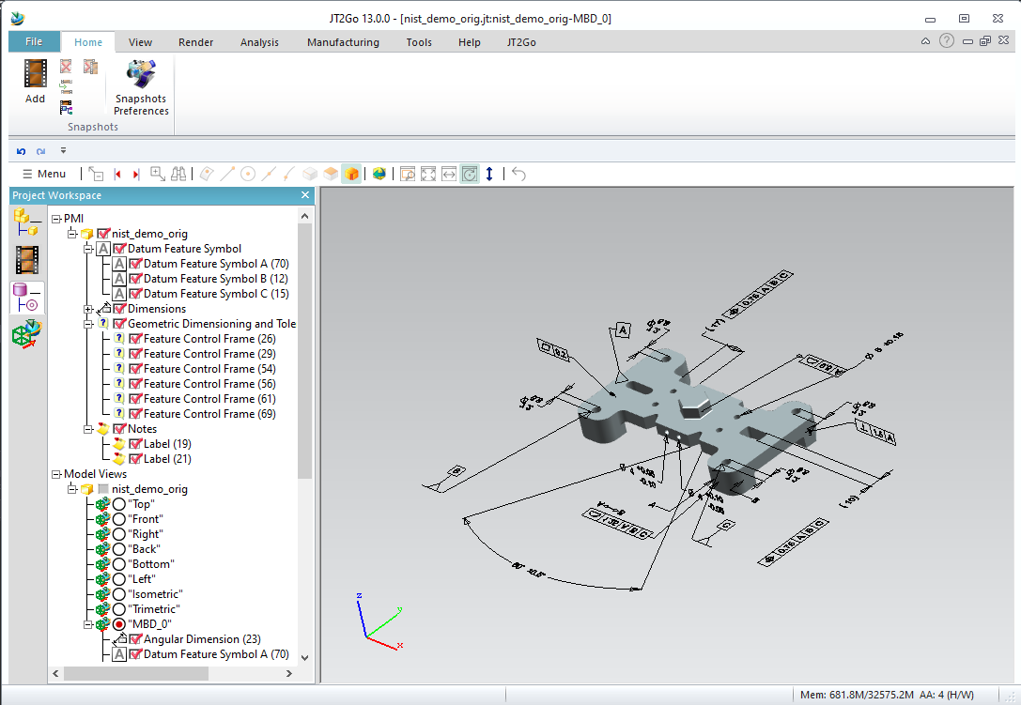Toggle the Label (19) checkbox

(136, 444)
